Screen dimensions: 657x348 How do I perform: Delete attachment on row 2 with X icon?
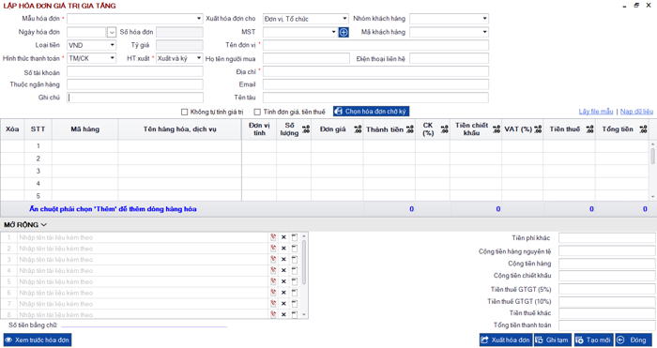click(x=283, y=249)
